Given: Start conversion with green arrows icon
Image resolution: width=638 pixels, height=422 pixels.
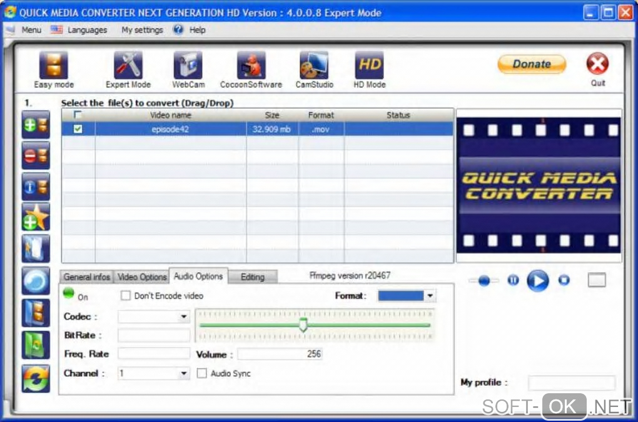Looking at the screenshot, I should (x=36, y=378).
